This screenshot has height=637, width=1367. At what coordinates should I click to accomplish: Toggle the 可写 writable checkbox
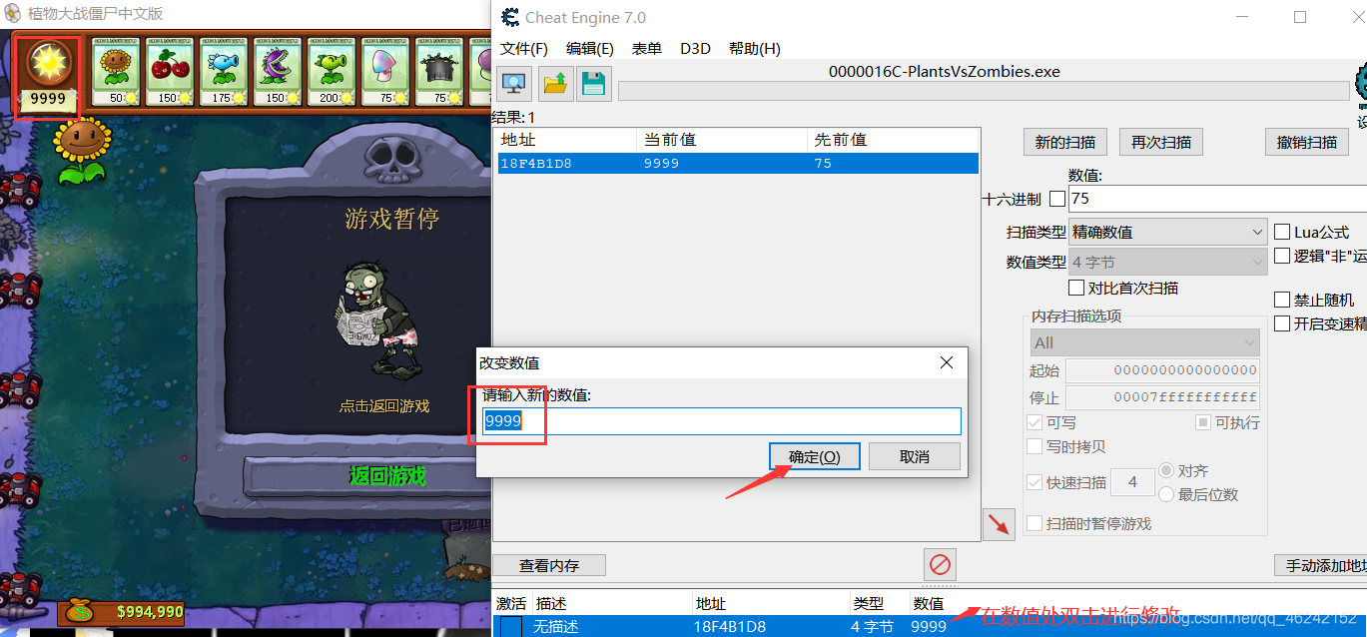1034,422
